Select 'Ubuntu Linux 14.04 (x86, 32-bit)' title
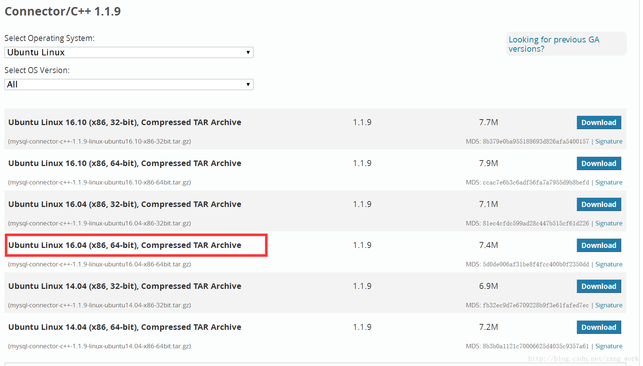Viewport: 643px width, 366px height. coord(125,286)
